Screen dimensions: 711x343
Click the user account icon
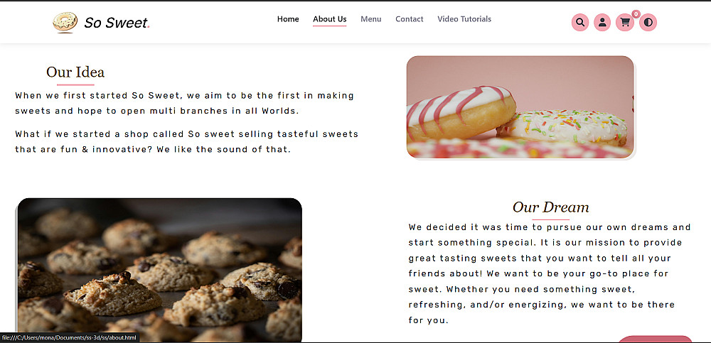point(602,22)
